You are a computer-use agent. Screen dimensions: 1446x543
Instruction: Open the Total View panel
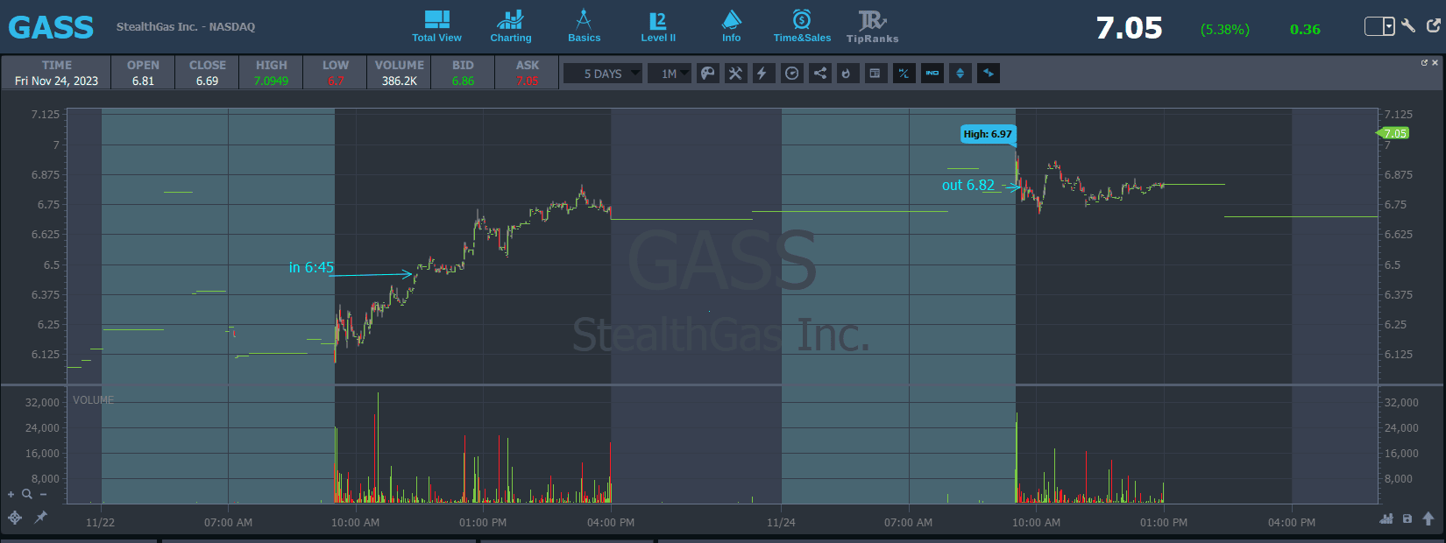tap(436, 26)
